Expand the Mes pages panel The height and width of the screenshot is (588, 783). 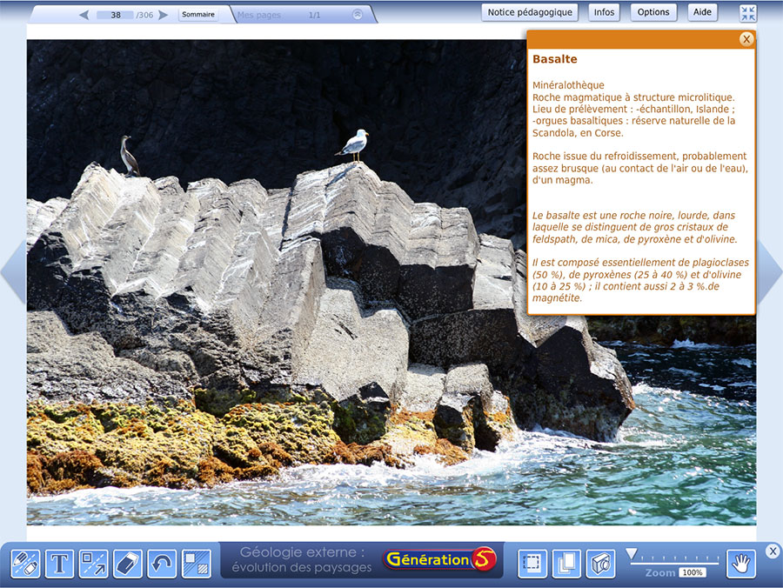(x=358, y=15)
